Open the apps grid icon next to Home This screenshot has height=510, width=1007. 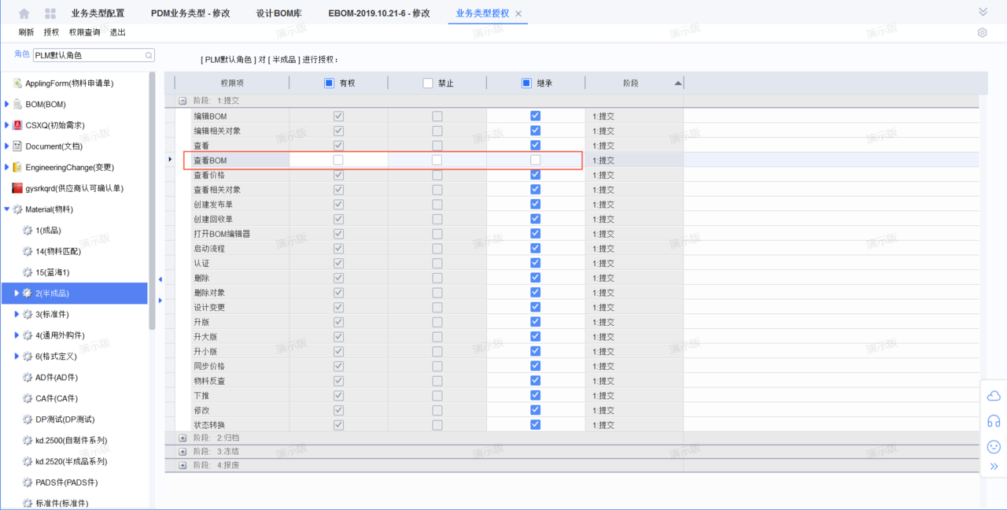[50, 12]
